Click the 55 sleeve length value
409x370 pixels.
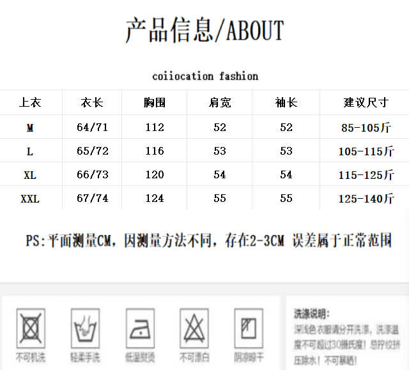tap(286, 199)
